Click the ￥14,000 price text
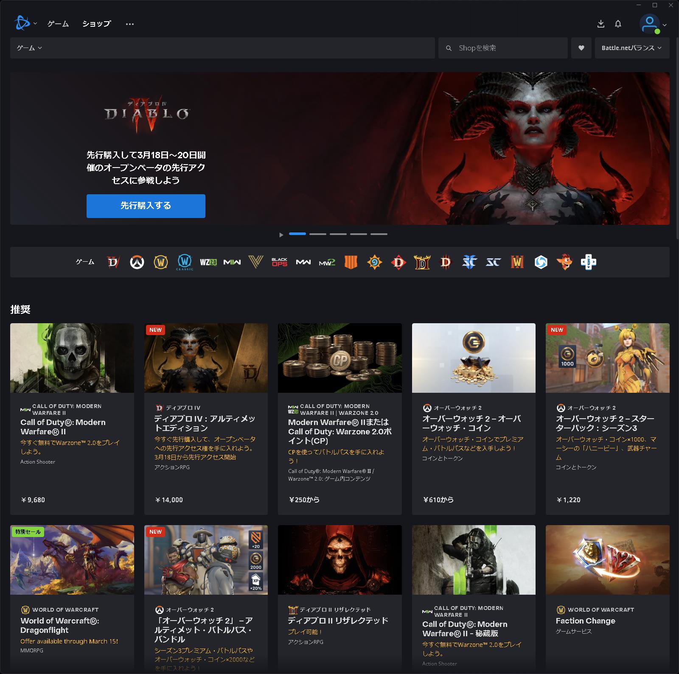The image size is (679, 674). 168,500
